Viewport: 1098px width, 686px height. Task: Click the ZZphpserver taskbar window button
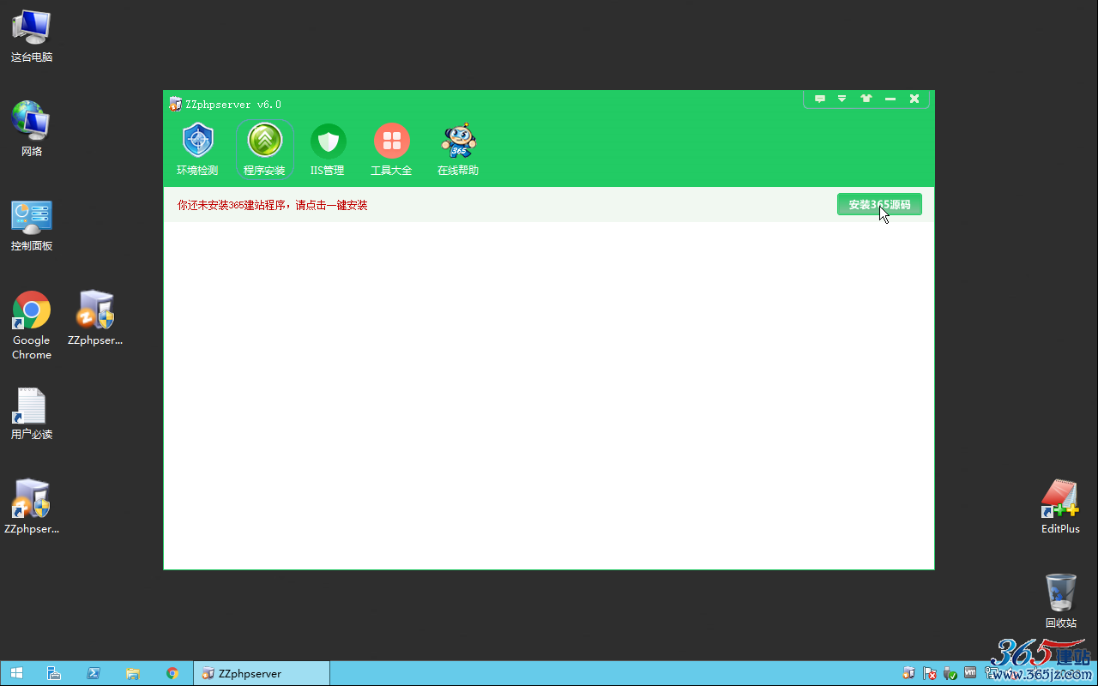262,673
